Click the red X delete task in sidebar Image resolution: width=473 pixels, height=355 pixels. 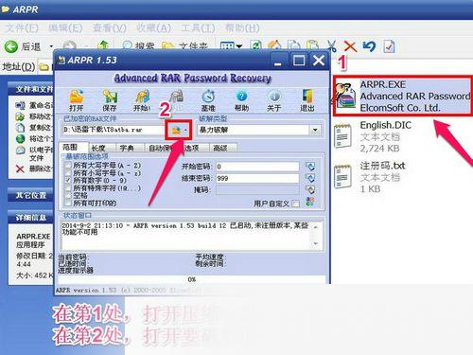point(20,169)
